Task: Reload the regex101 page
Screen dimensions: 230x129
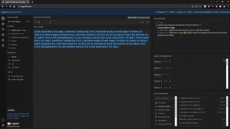Action: (10, 6)
